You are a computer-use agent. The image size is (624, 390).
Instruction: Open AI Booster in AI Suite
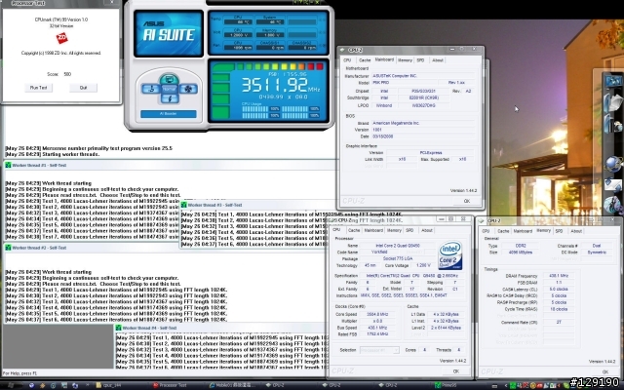pyautogui.click(x=169, y=114)
